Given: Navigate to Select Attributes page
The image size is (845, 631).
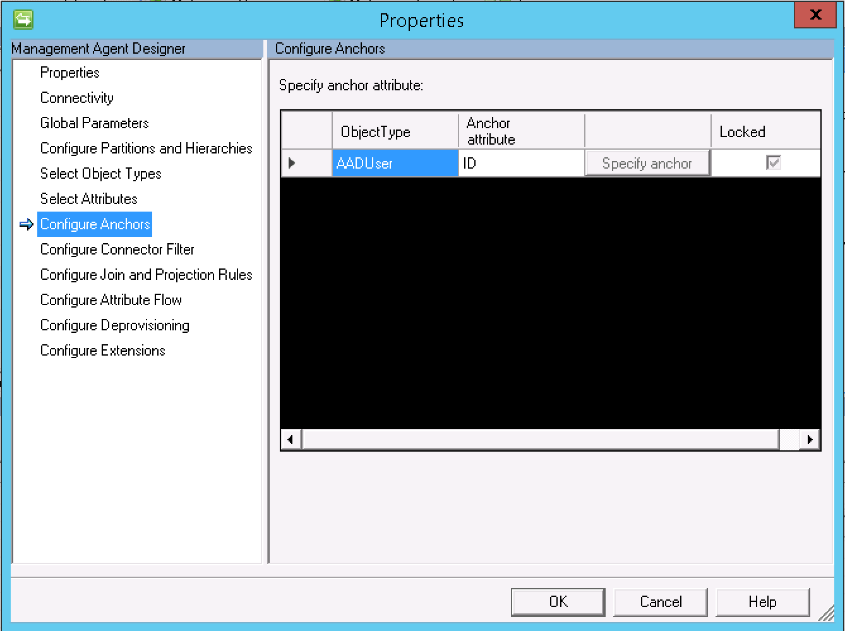Looking at the screenshot, I should click(88, 199).
